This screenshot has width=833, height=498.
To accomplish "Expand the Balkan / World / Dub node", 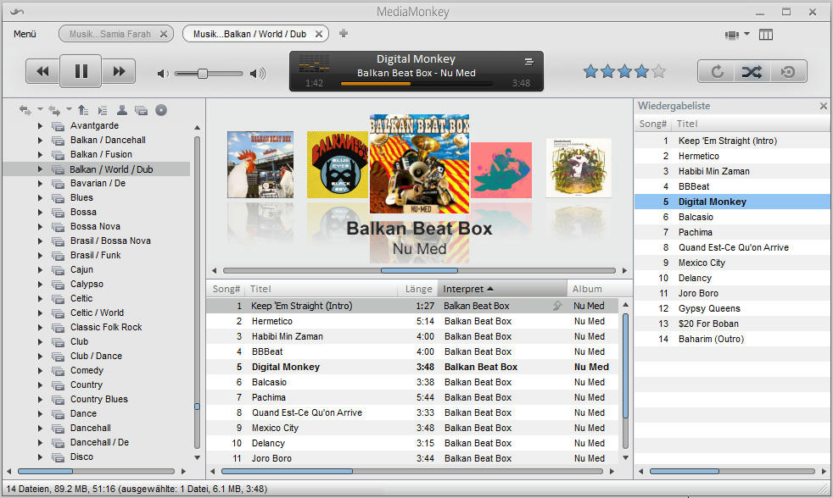I will click(x=40, y=169).
